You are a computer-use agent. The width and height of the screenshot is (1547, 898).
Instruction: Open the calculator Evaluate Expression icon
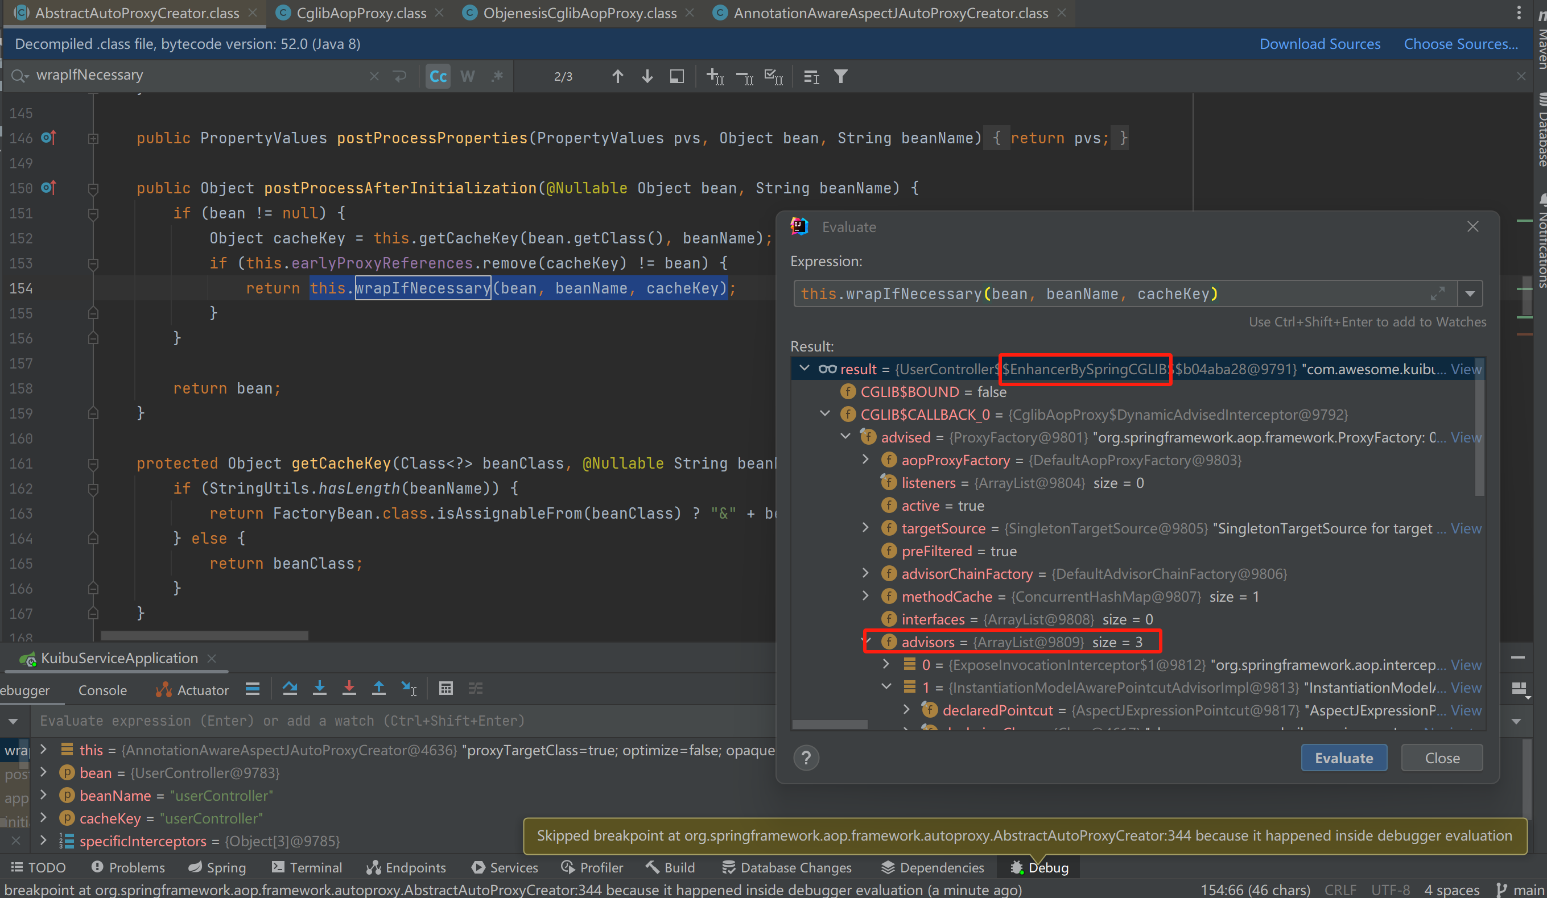[x=446, y=689]
